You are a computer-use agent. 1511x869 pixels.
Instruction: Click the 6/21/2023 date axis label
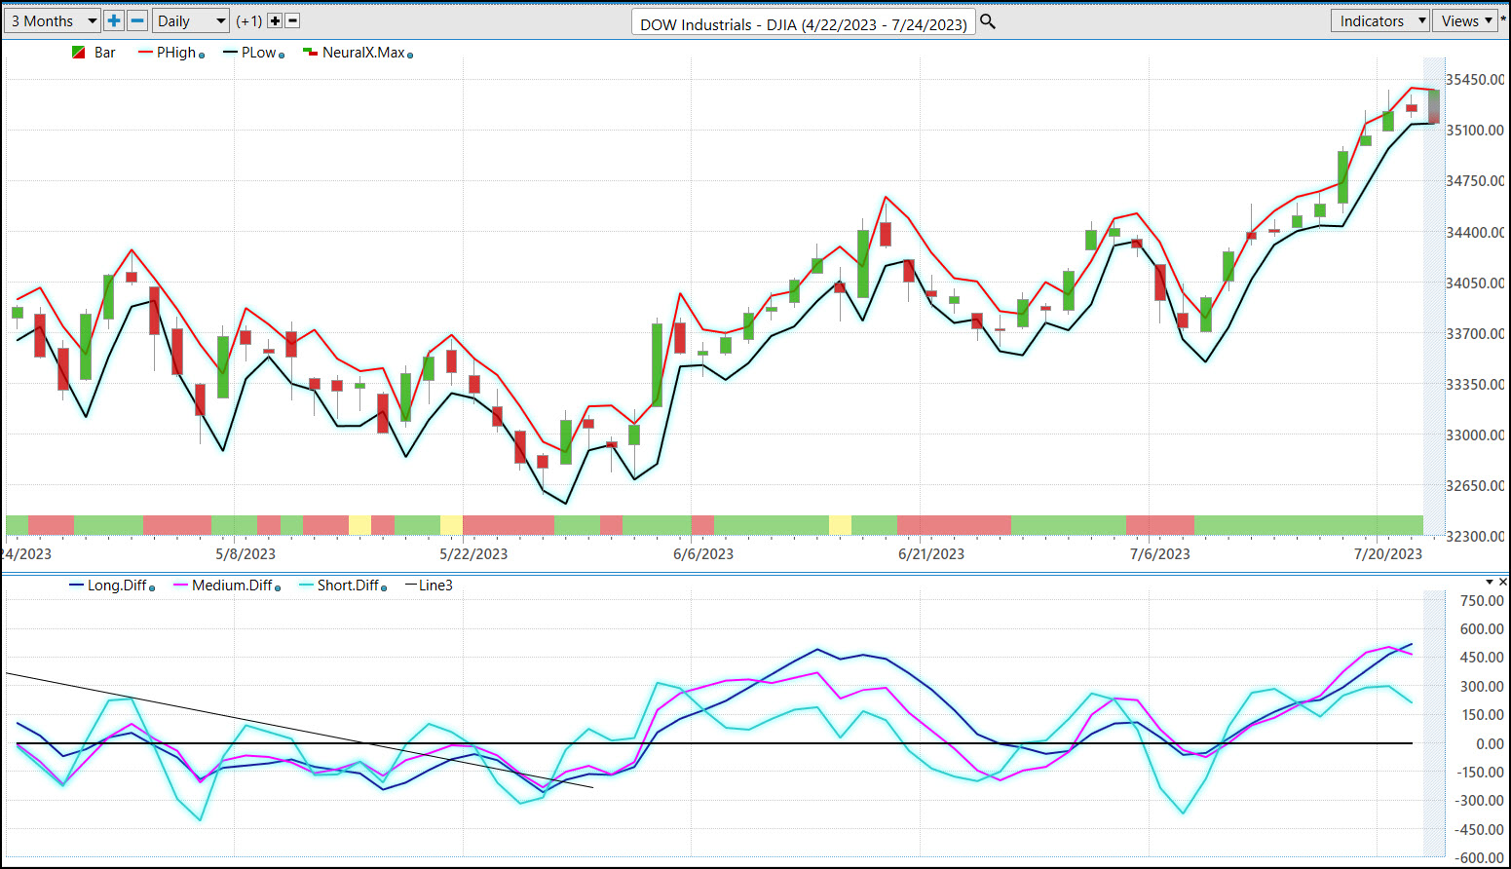click(x=931, y=554)
